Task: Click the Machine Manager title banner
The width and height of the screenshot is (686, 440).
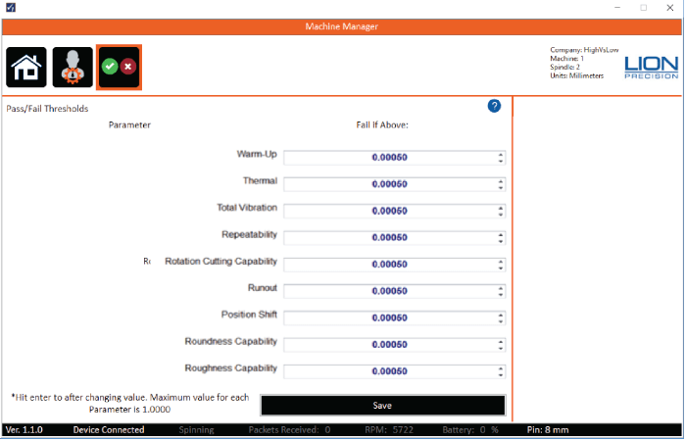Action: click(x=342, y=26)
